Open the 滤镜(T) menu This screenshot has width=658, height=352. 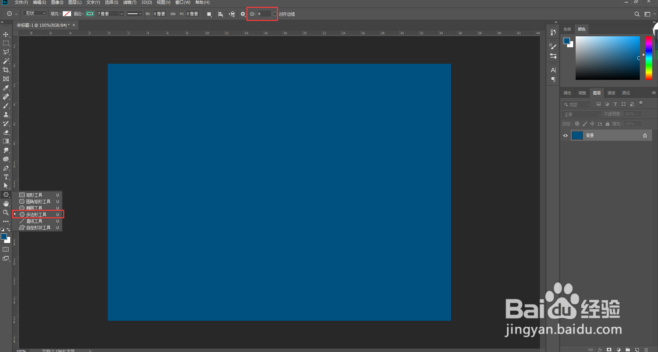pos(130,2)
